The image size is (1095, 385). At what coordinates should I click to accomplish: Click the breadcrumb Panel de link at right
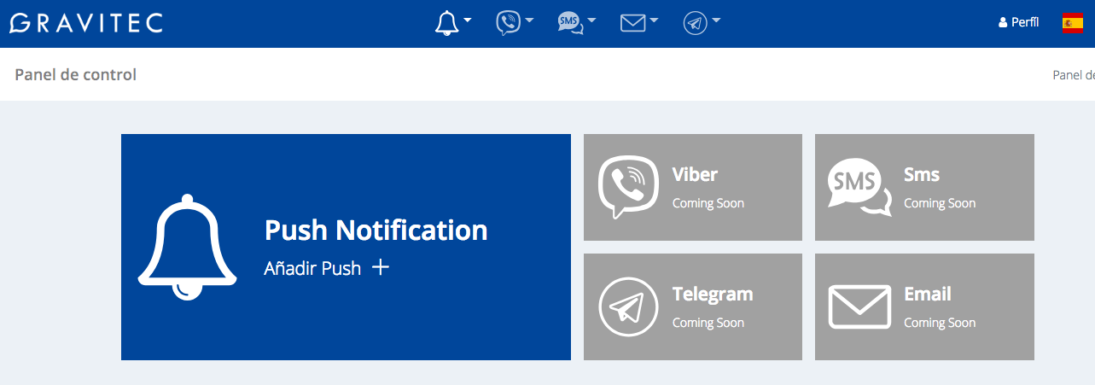(x=1074, y=75)
